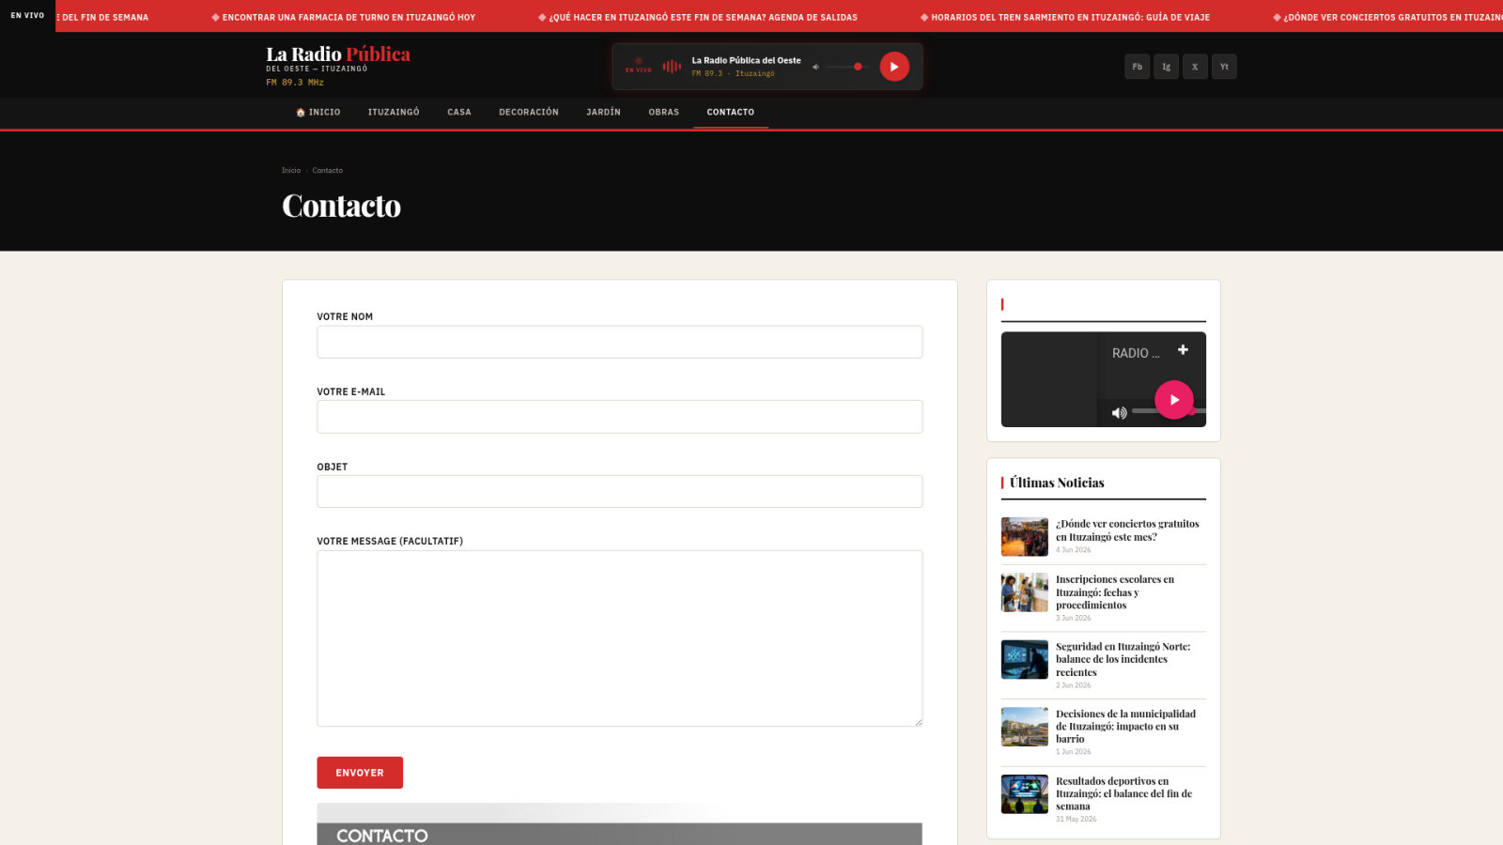The width and height of the screenshot is (1503, 845).
Task: Open the agenda de salidas ticker headline
Action: [x=698, y=17]
